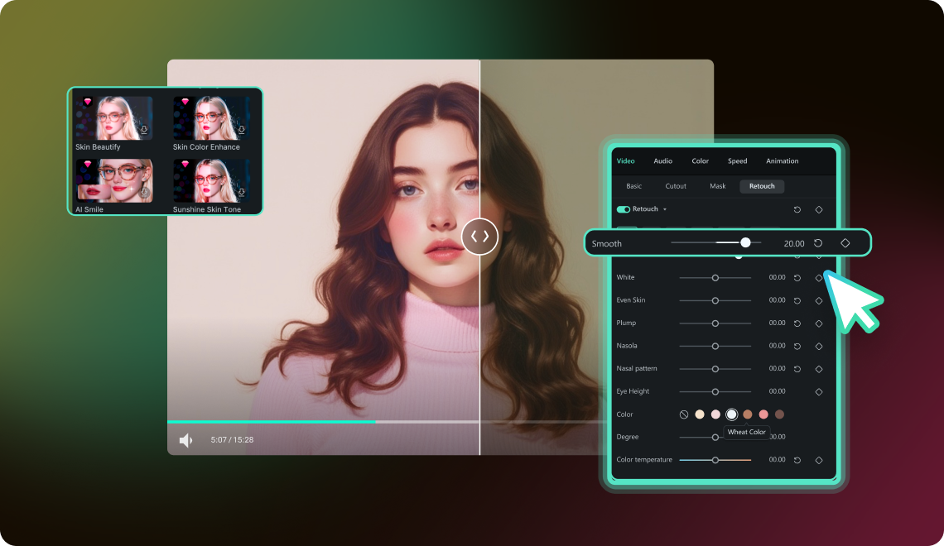Reset the Nasal pattern value
Screen dimensions: 944x546
coord(797,369)
